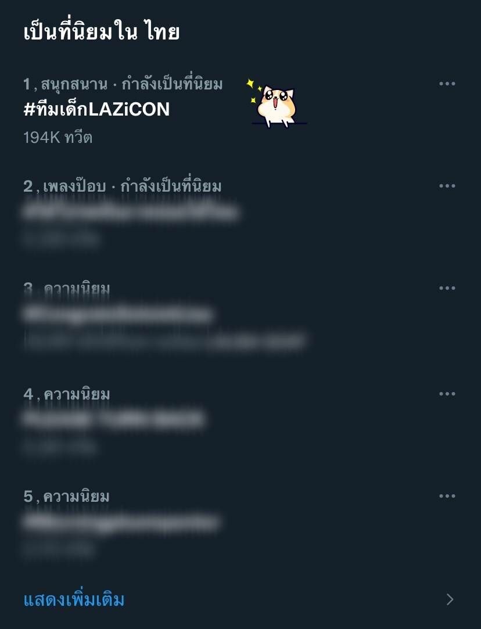481x629 pixels.
Task: Click the ความนิยม label of trend 3
Action: click(x=77, y=289)
